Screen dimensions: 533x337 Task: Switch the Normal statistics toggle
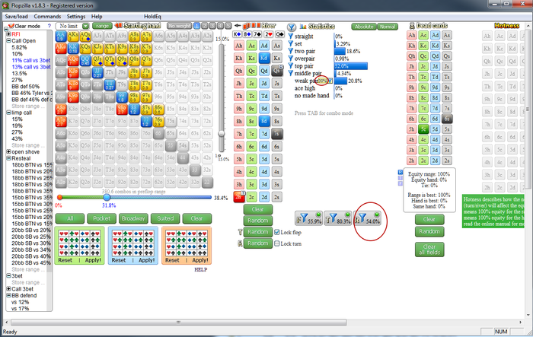(x=388, y=27)
